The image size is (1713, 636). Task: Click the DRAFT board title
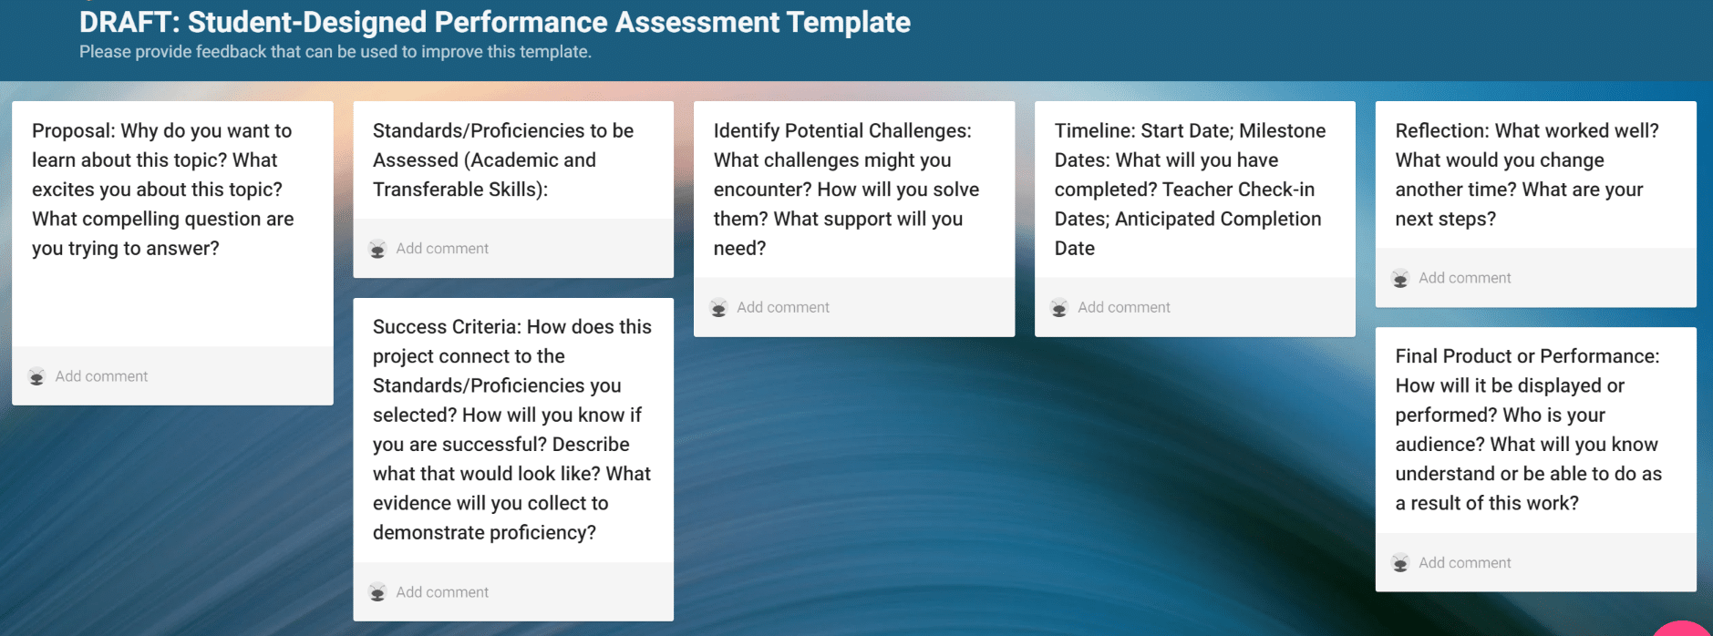click(494, 22)
